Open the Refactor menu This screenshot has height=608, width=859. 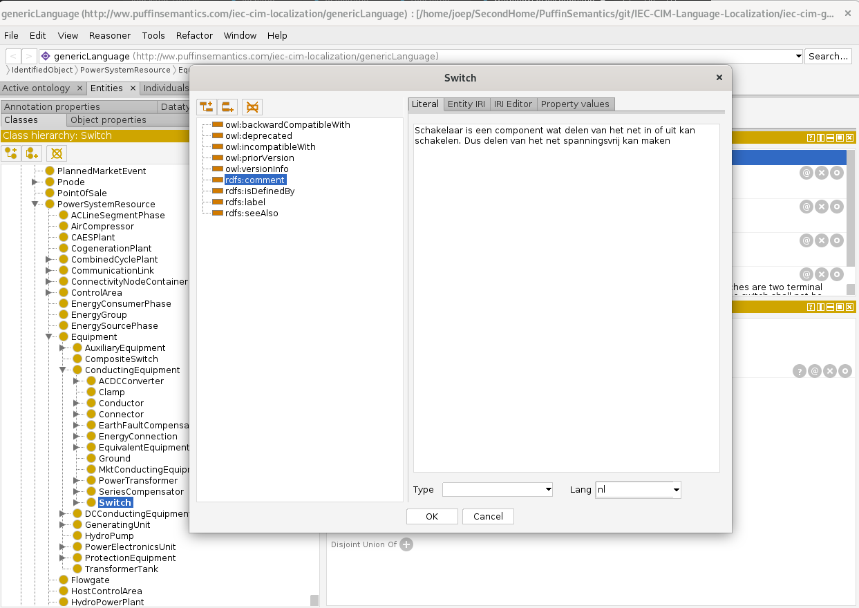194,35
